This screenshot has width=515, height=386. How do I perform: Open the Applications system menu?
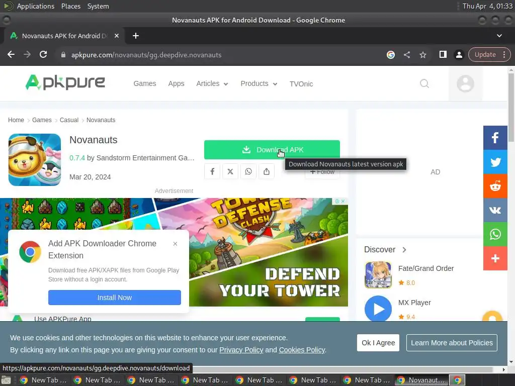(x=36, y=6)
